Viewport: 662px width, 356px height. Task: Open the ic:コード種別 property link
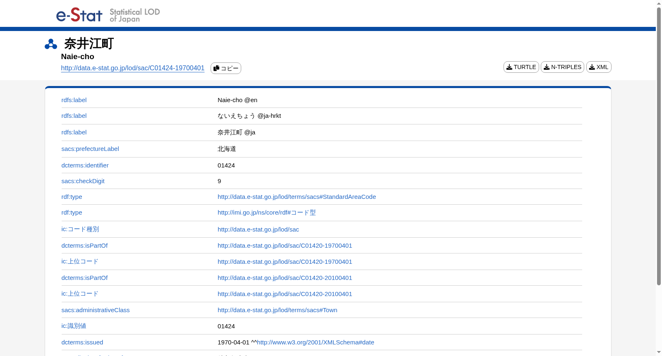(x=80, y=229)
